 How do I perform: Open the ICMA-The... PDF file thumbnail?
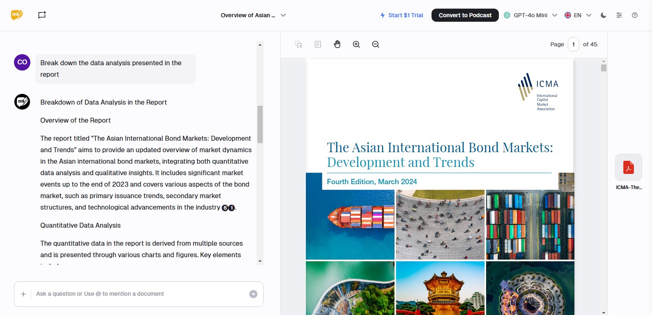pyautogui.click(x=629, y=167)
